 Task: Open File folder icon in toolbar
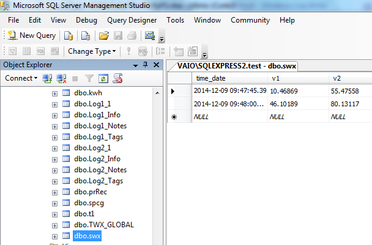coord(103,36)
